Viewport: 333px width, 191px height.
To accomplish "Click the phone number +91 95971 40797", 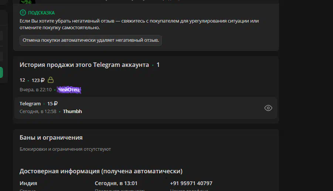I will coord(191,183).
